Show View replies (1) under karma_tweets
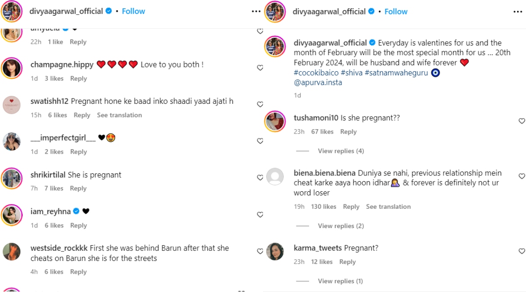526x292 pixels. point(340,281)
